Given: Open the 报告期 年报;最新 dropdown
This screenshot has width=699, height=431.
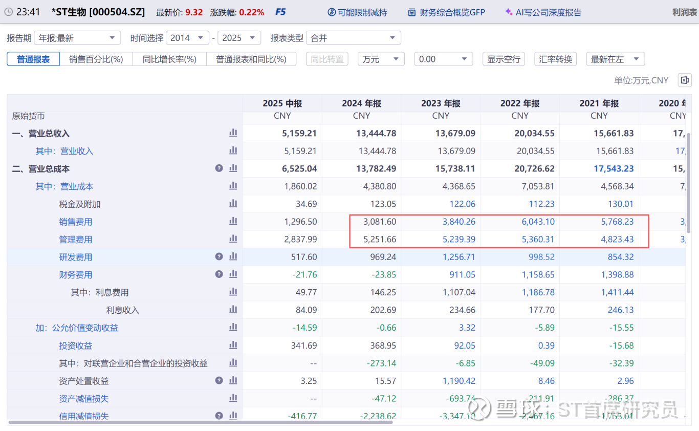Looking at the screenshot, I should click(x=77, y=38).
